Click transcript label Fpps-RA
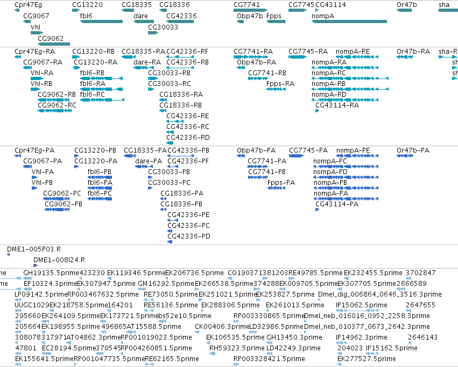Screen dimensions: 458x367 280,84
